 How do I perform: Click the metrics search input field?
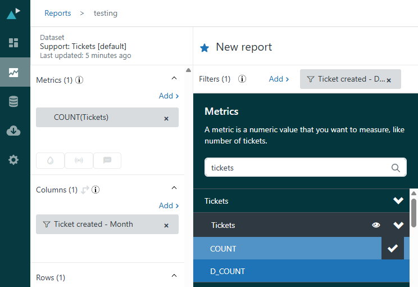298,168
